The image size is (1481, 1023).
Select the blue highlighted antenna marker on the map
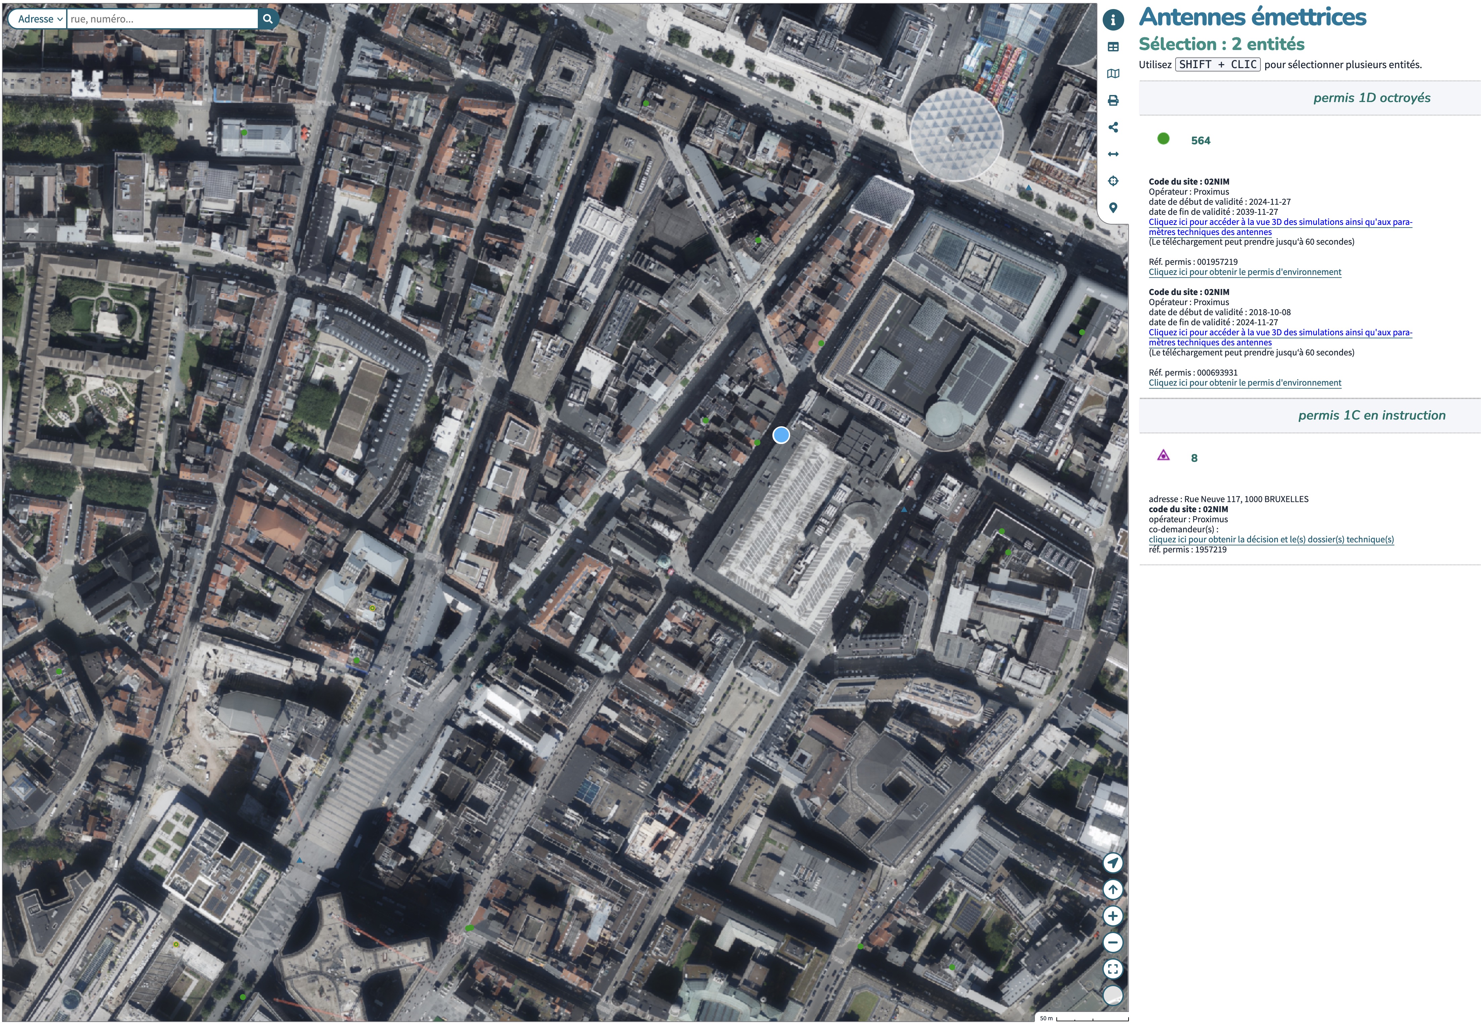(781, 435)
